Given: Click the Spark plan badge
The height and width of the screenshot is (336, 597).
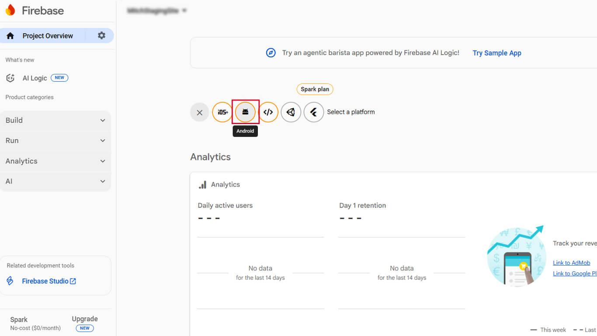Looking at the screenshot, I should pyautogui.click(x=315, y=89).
